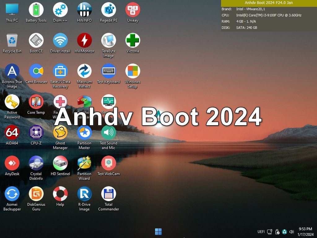Open the Start menu in the taskbar
This screenshot has width=317, height=238.
tap(158, 231)
